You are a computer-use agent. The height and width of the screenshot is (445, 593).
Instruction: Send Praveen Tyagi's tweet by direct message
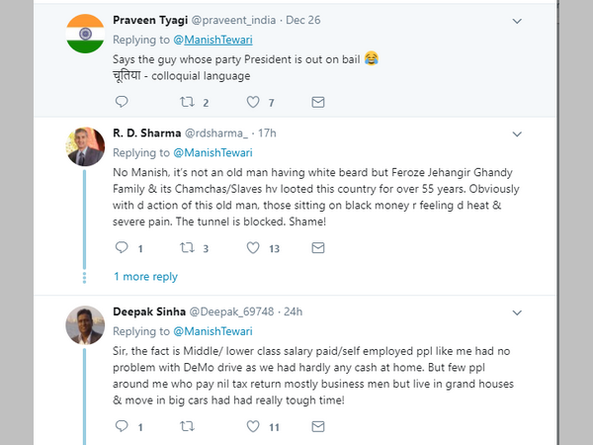[318, 102]
